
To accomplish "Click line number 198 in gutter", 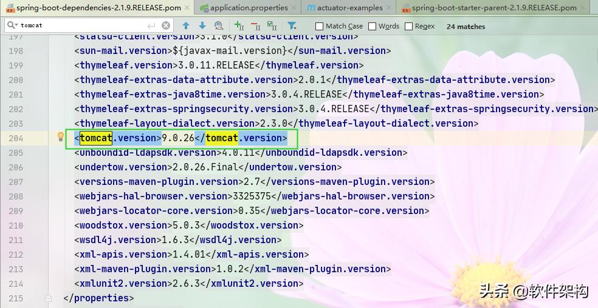I will tap(16, 51).
